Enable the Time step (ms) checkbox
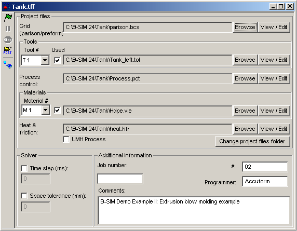 pos(24,168)
